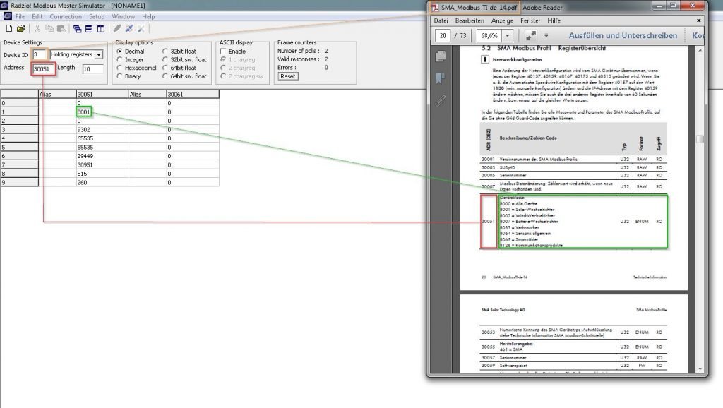Select register cell with value 515
The width and height of the screenshot is (723, 408).
102,174
